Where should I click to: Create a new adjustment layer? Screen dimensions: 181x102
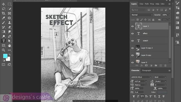click(x=151, y=65)
